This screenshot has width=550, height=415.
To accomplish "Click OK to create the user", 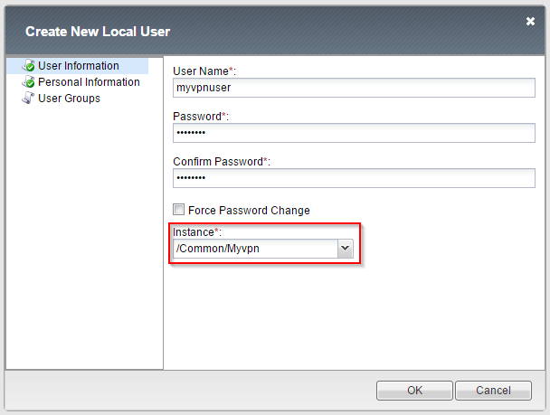I will pos(414,391).
